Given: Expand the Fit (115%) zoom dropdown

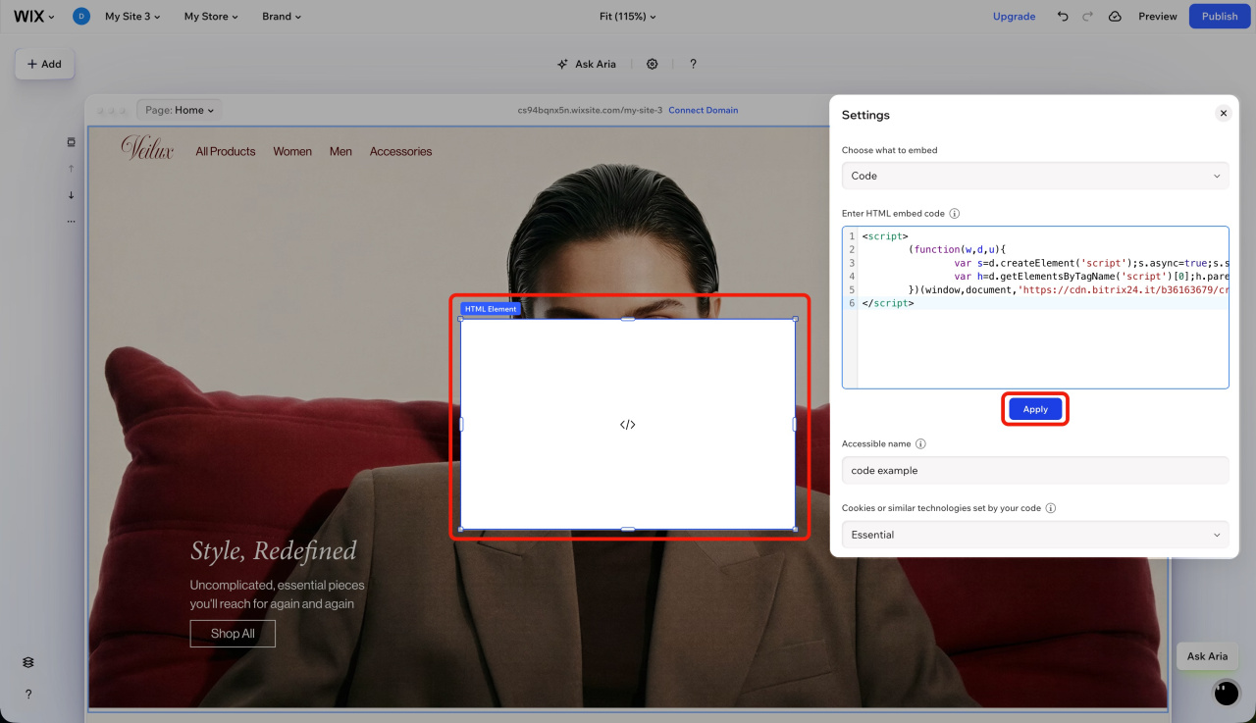Looking at the screenshot, I should click(628, 17).
